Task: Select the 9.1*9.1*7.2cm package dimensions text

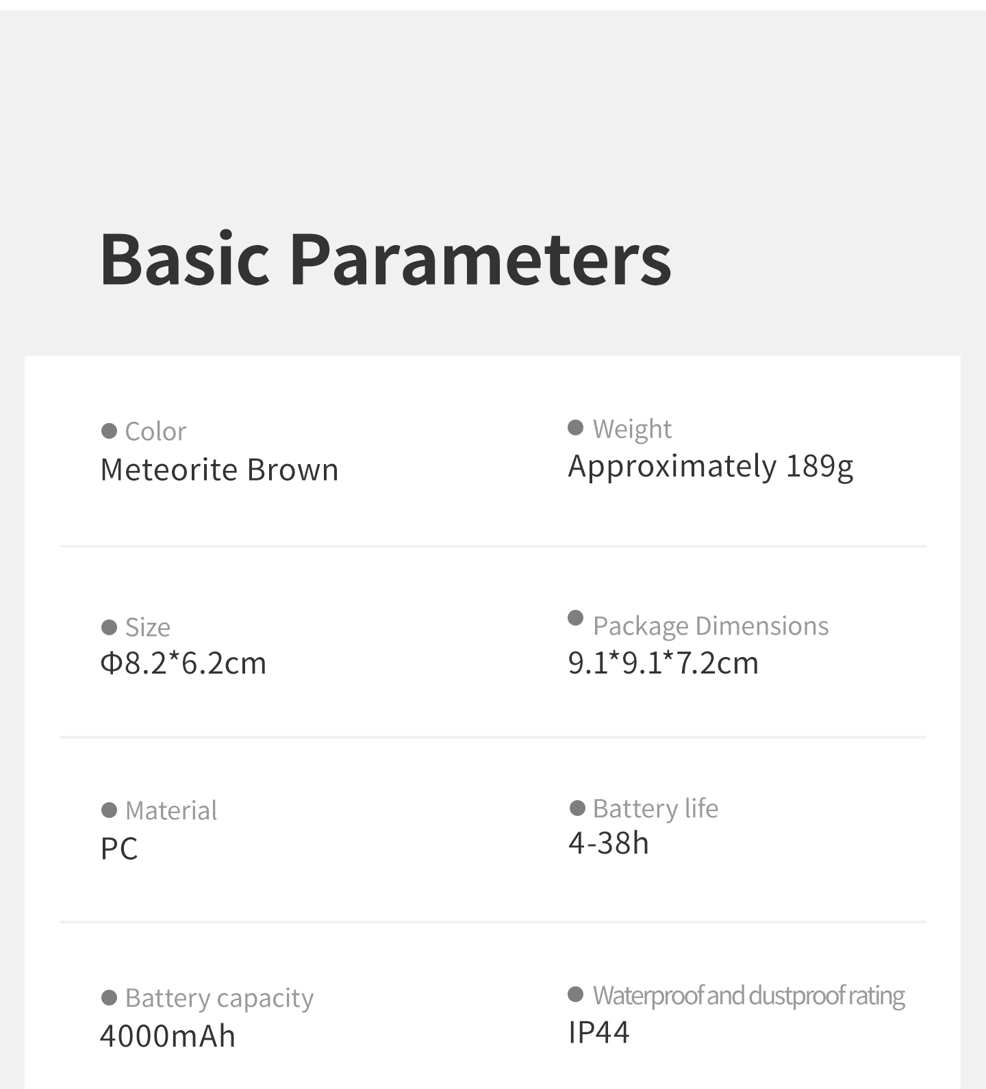Action: click(663, 663)
